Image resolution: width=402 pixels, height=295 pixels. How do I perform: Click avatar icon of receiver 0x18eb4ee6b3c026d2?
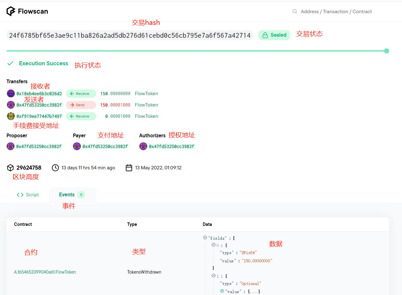coord(11,94)
